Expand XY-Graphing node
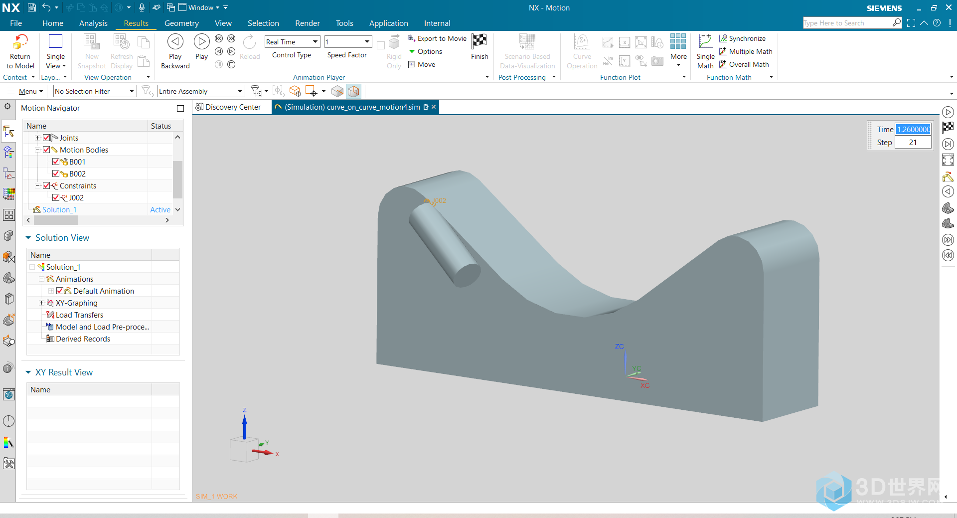The height and width of the screenshot is (518, 957). [x=42, y=303]
